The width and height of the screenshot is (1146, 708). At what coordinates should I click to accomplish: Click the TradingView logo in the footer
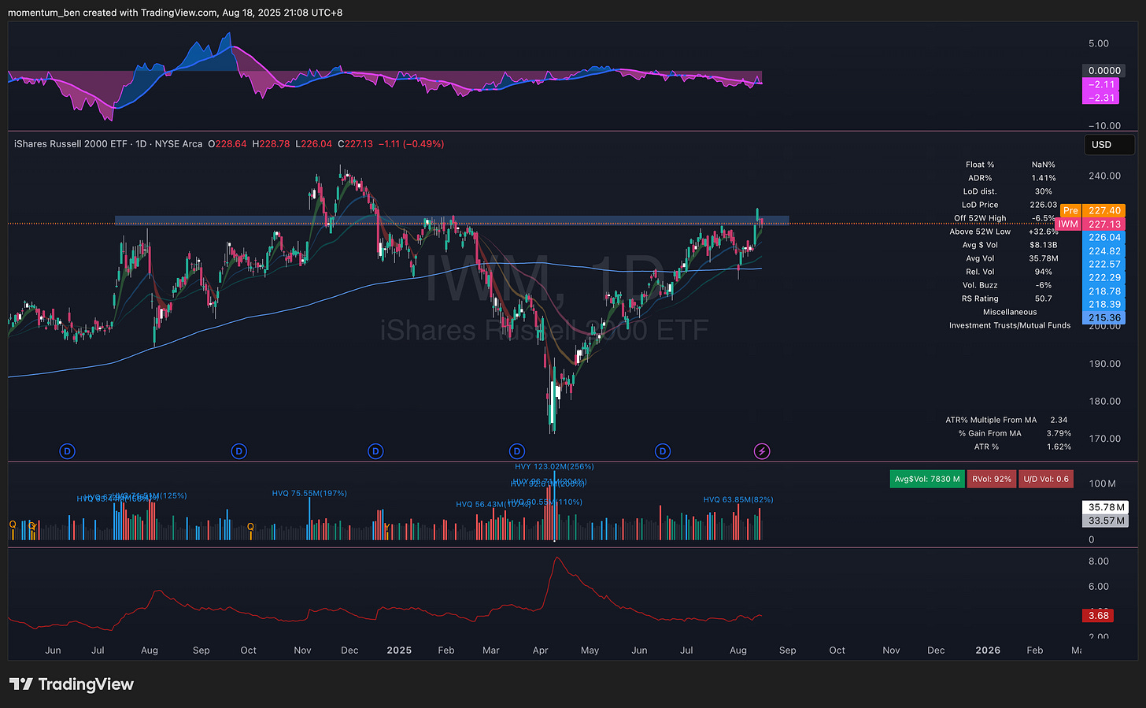click(x=72, y=684)
